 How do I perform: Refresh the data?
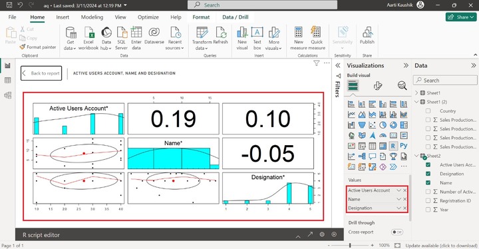pyautogui.click(x=221, y=35)
